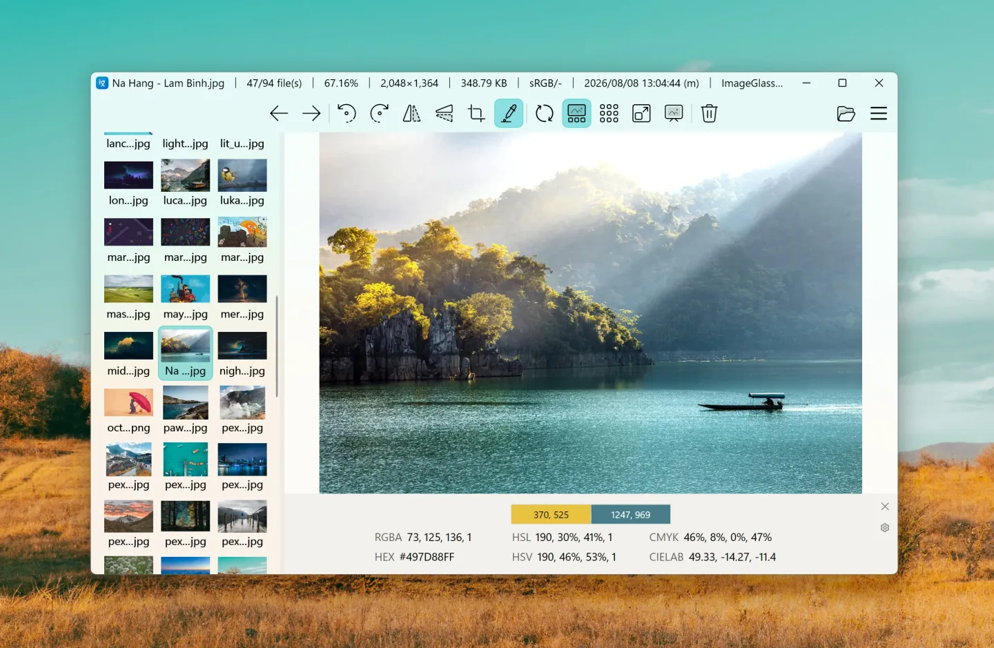Go to the previous image arrow

[279, 113]
